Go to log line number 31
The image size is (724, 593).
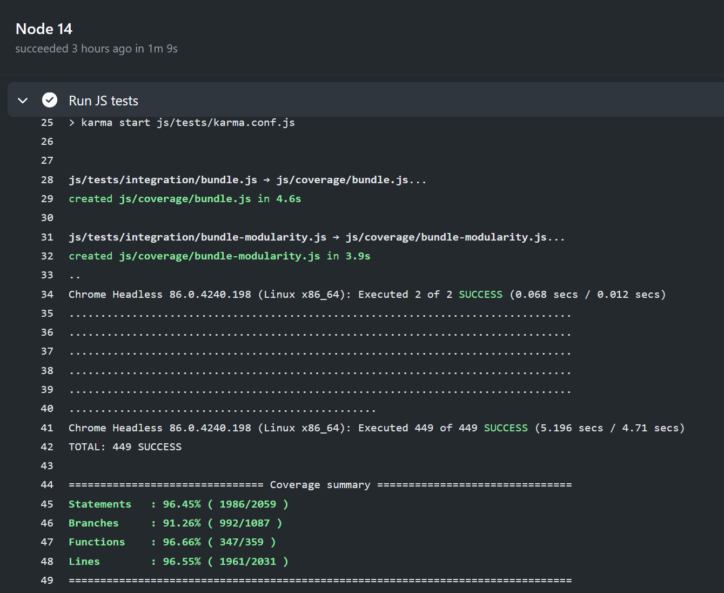point(47,237)
